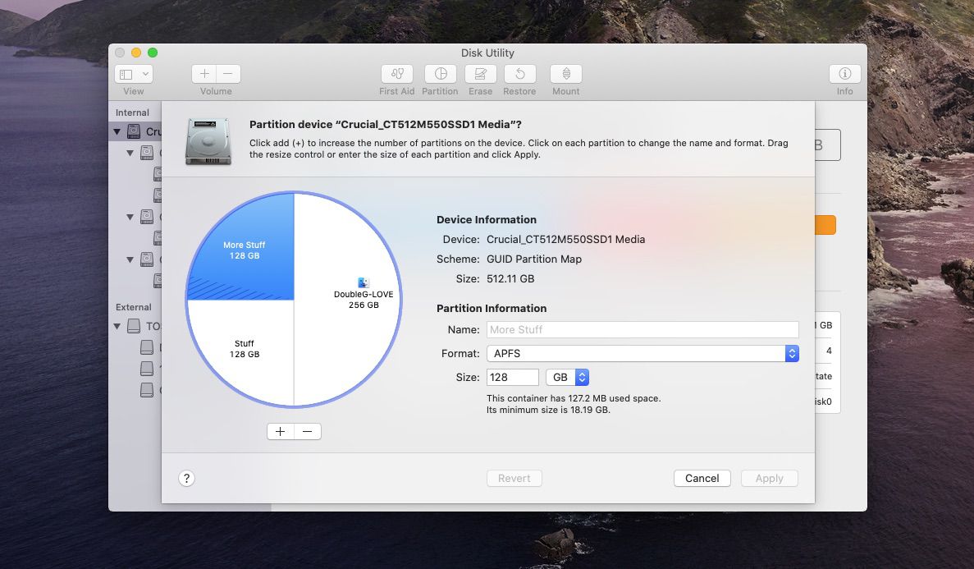Add a partition with plus button
This screenshot has height=569, width=974.
click(281, 432)
